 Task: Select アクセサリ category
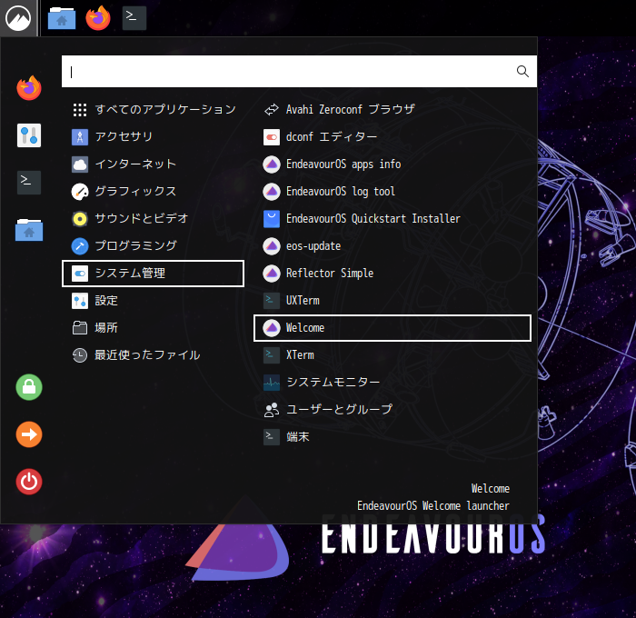(153, 136)
